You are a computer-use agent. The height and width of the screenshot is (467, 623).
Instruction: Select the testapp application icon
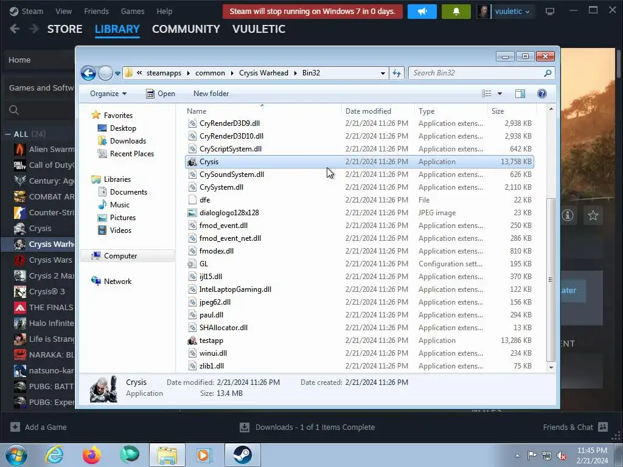[192, 341]
